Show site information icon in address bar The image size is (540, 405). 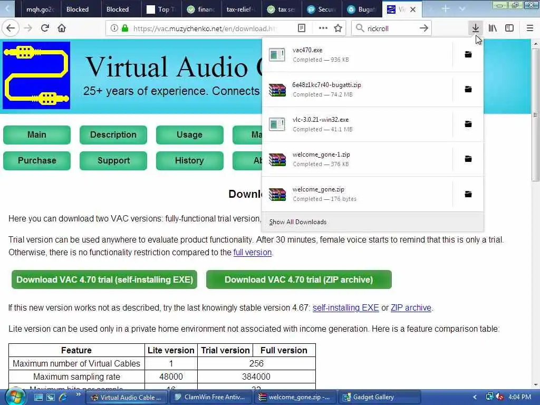[x=114, y=28]
